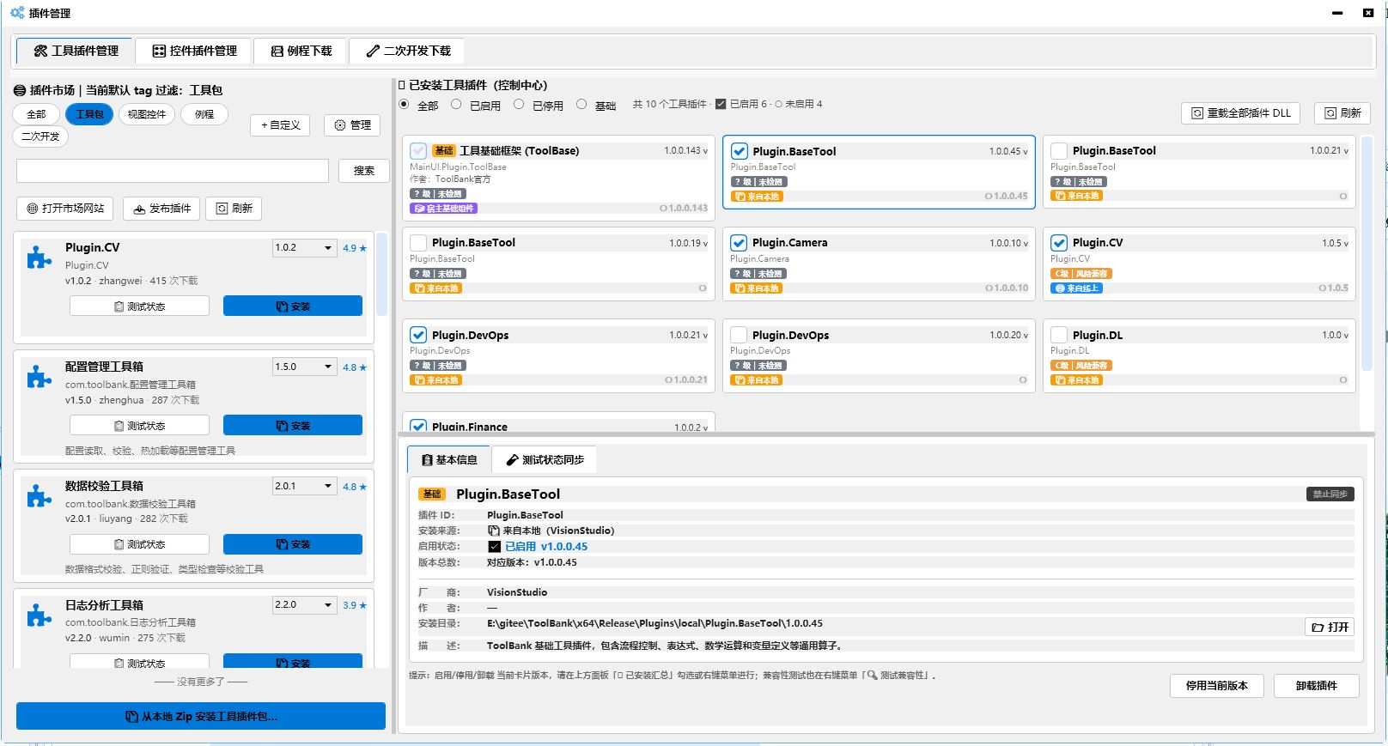Click the 4.9 star rating of Plugin.CV
Screen dimensions: 1388x746
(x=355, y=248)
